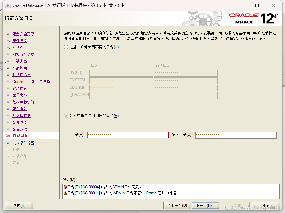Close the Oracle installer window
The width and height of the screenshot is (285, 213).
pyautogui.click(x=274, y=5)
